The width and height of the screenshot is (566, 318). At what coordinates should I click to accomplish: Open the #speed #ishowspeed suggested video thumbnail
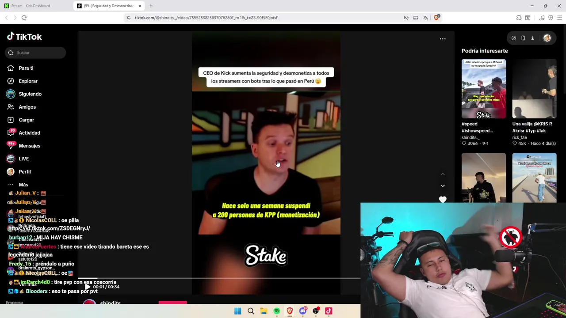click(484, 89)
